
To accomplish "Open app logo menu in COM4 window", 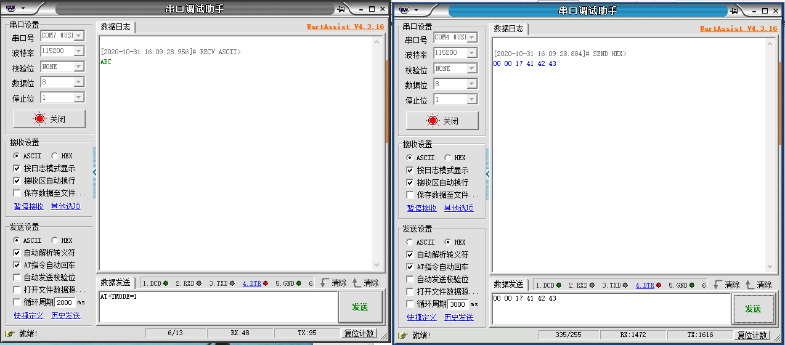I will [404, 10].
